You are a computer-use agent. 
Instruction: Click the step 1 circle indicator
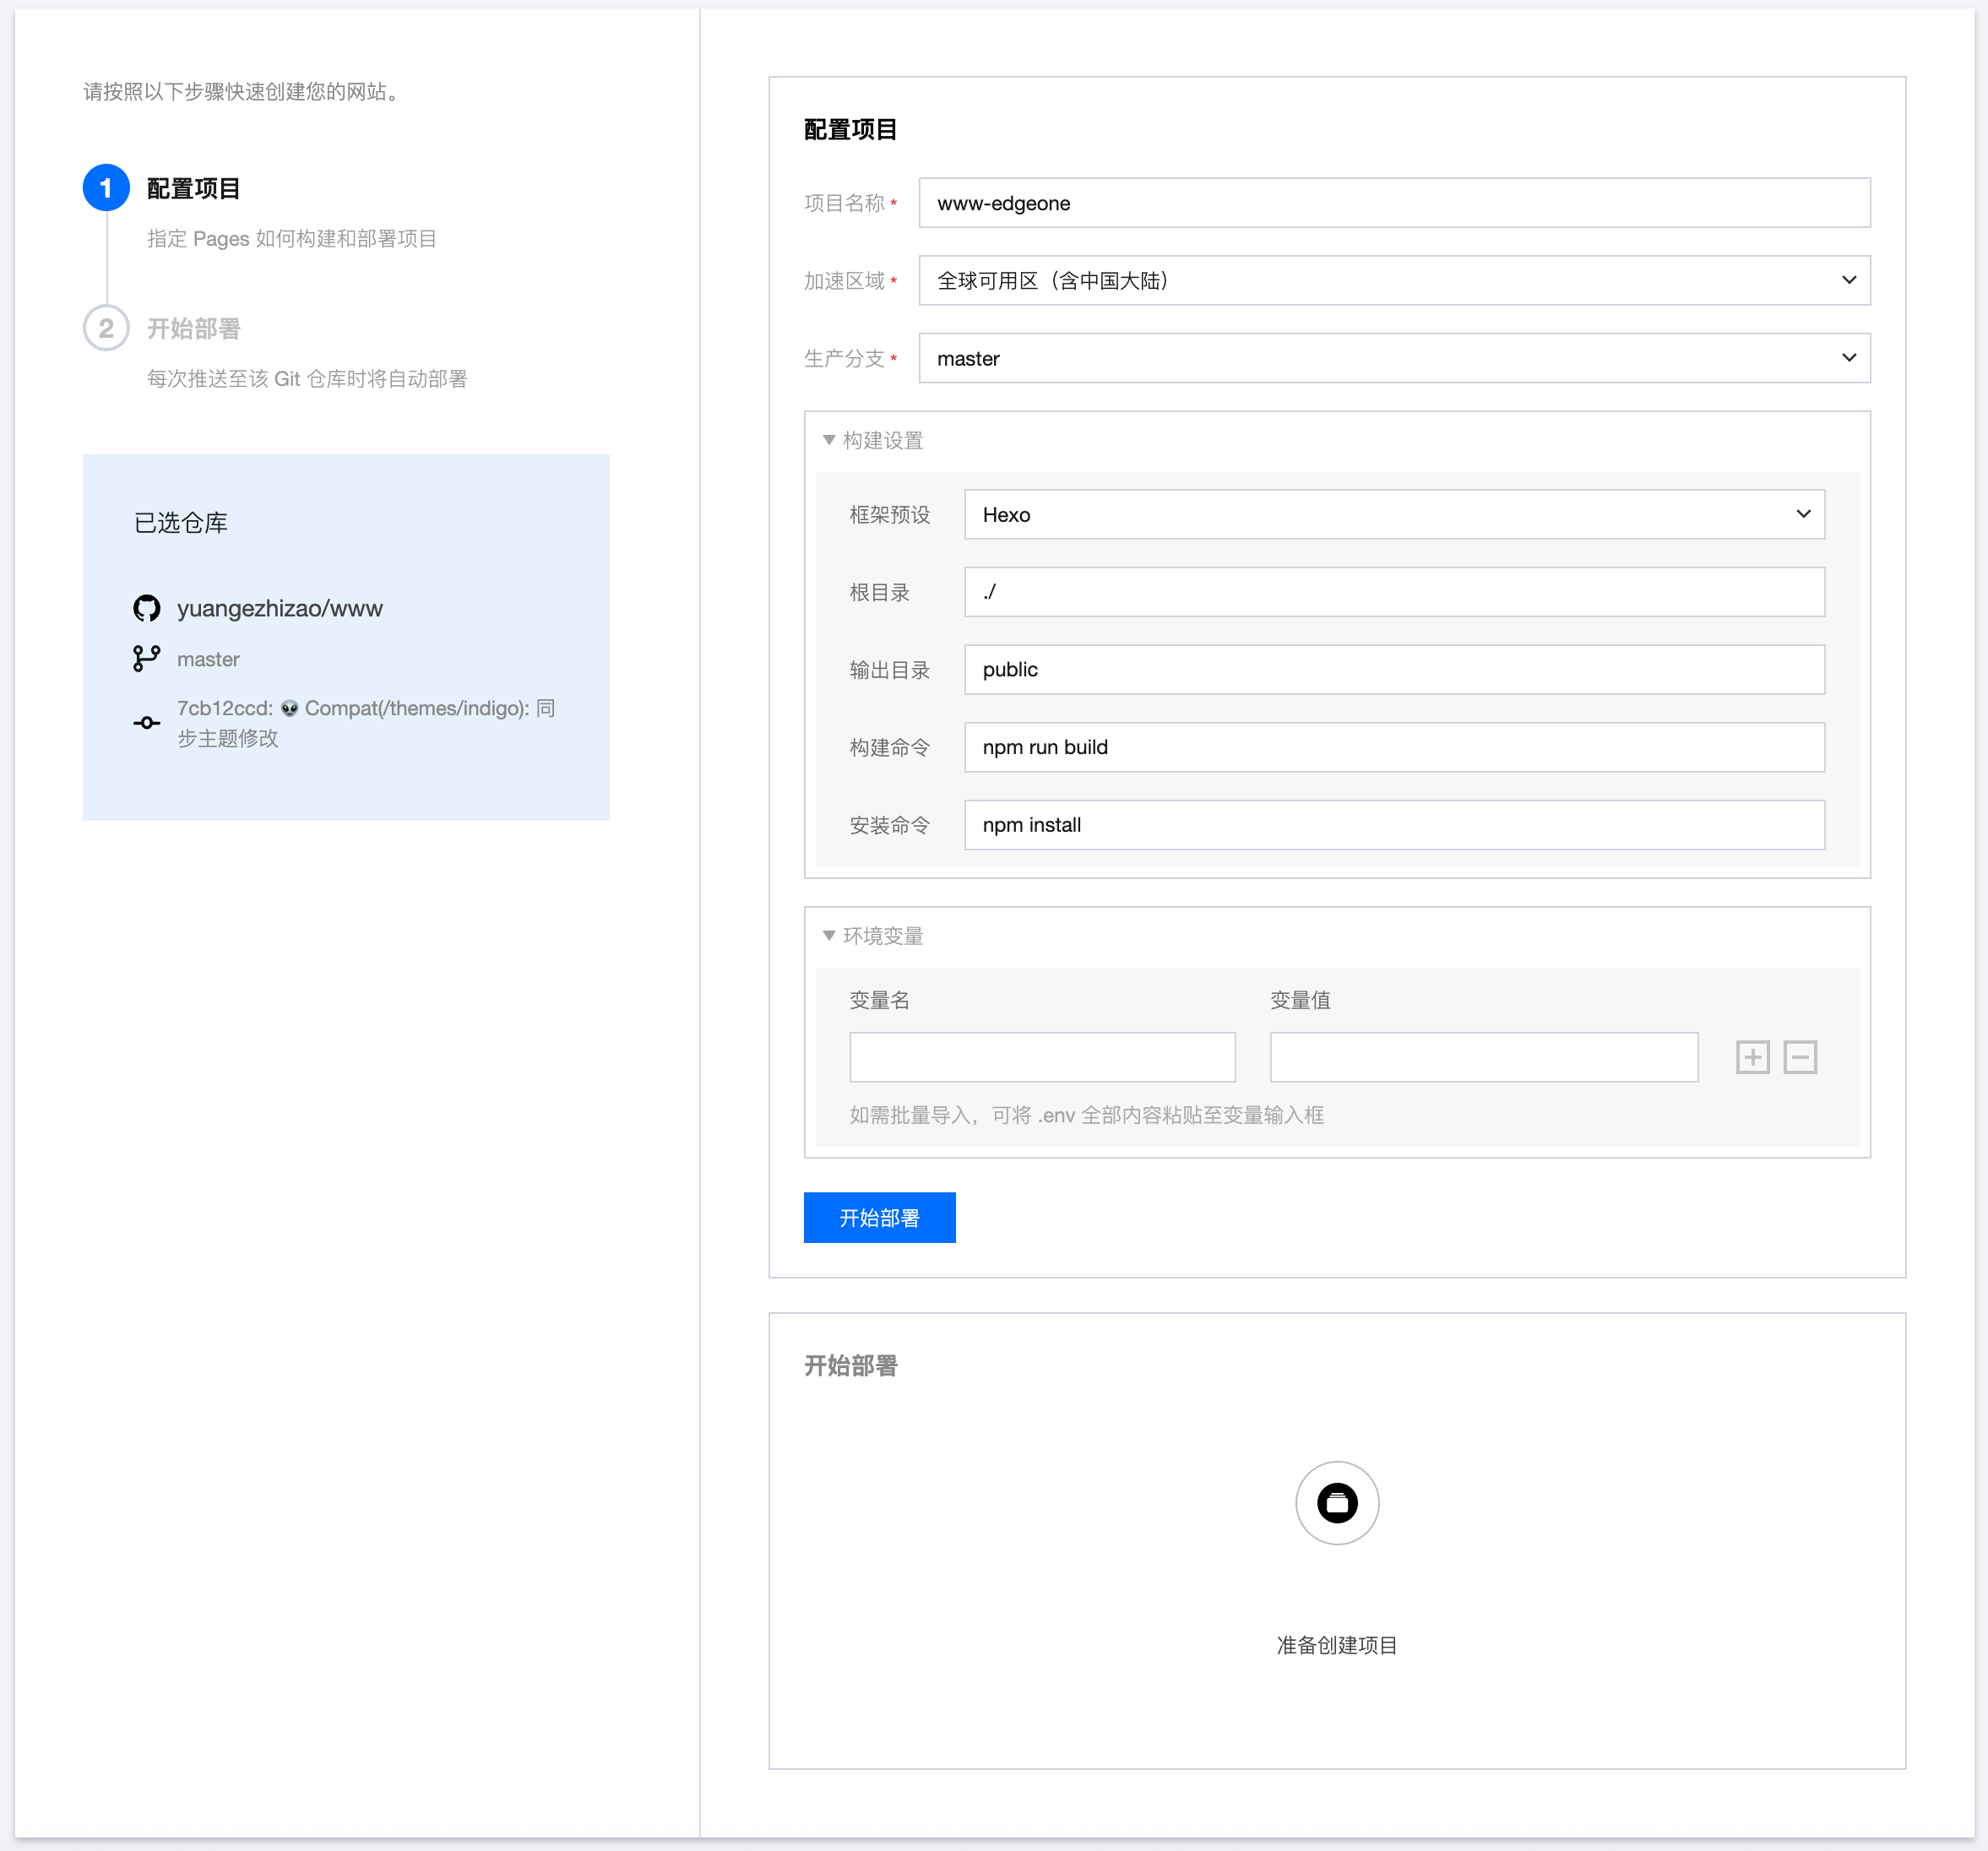click(106, 188)
